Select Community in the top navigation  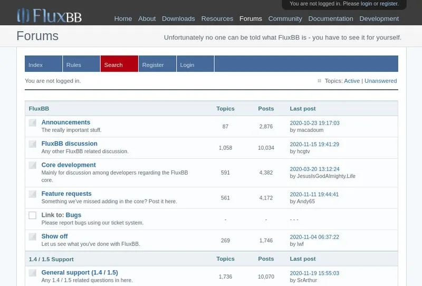point(285,18)
